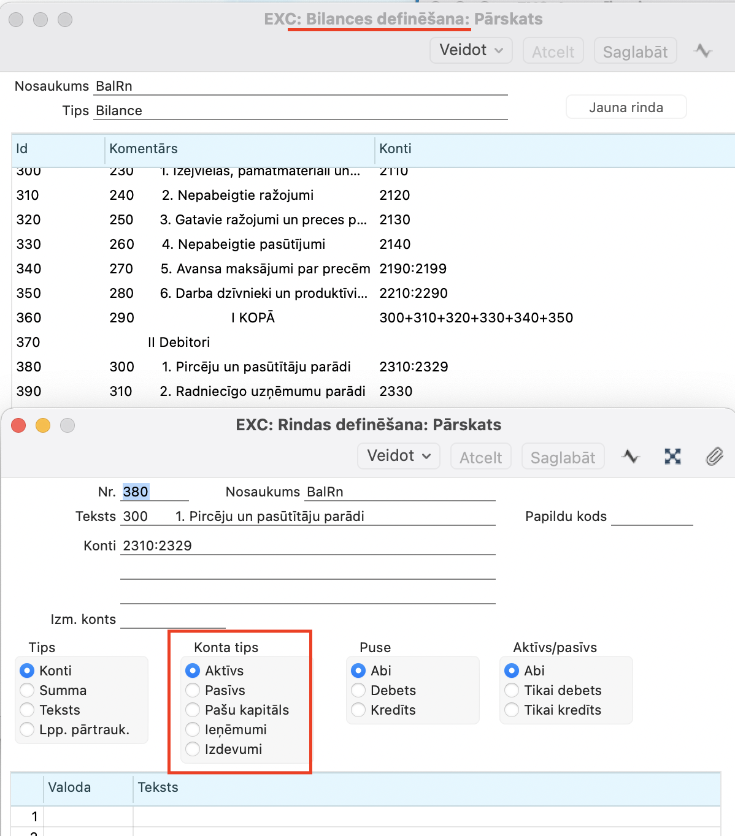The width and height of the screenshot is (735, 836).
Task: Select Izdevumi as Konta tips
Action: click(x=193, y=750)
